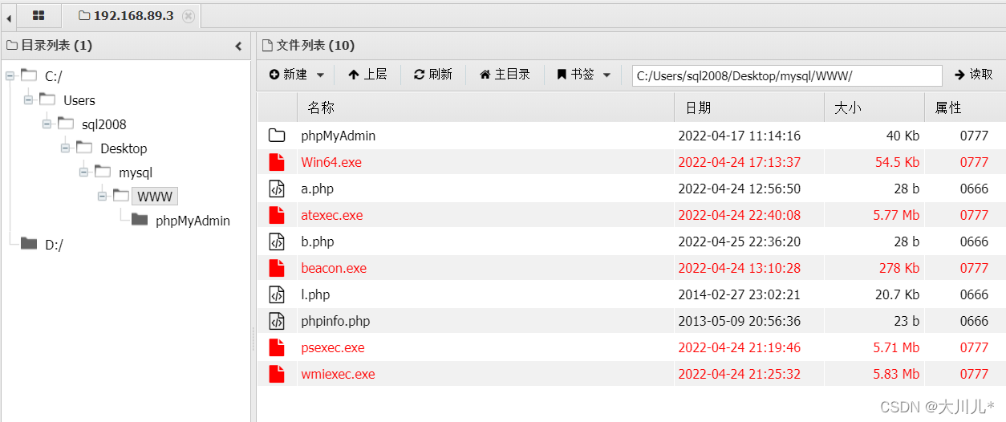The height and width of the screenshot is (422, 1006).
Task: Collapse the Desktop tree node
Action: [x=65, y=148]
